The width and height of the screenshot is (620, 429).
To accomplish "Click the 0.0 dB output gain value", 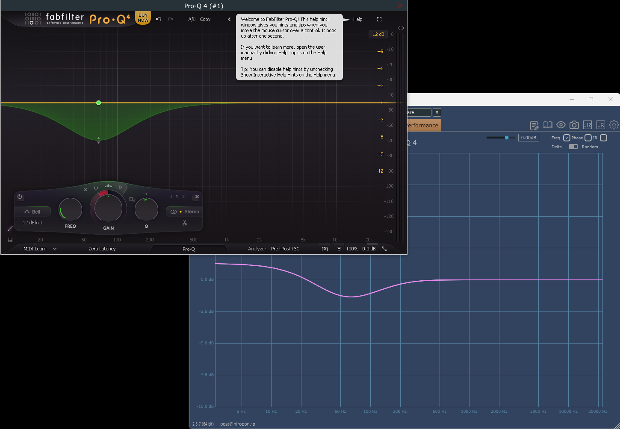I will tap(369, 249).
